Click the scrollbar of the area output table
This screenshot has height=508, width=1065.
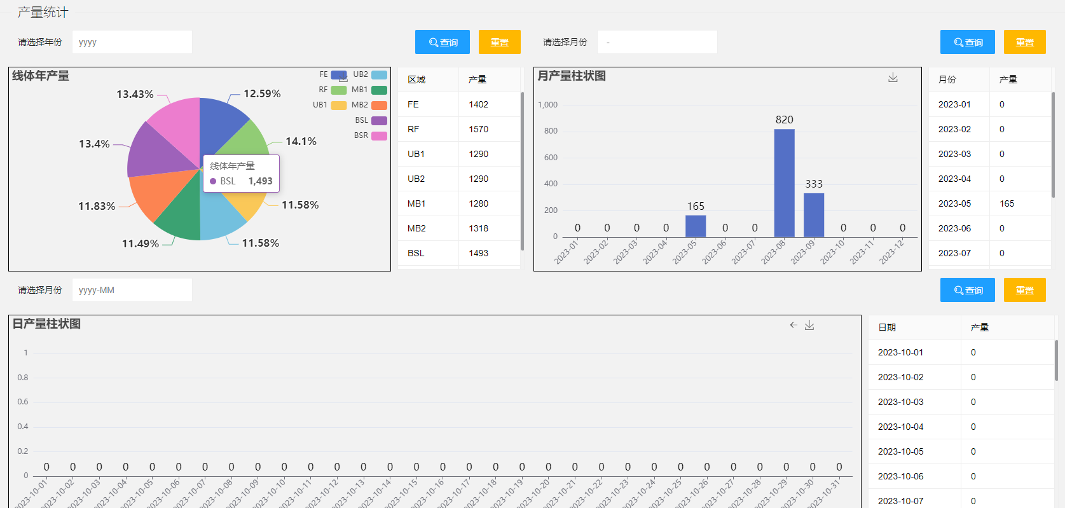point(522,170)
